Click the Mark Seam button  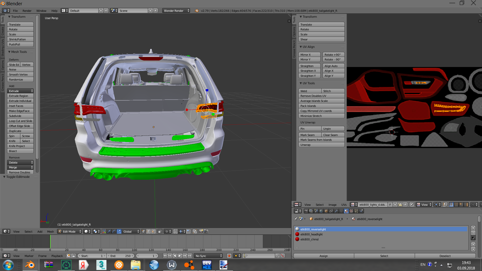(310, 135)
